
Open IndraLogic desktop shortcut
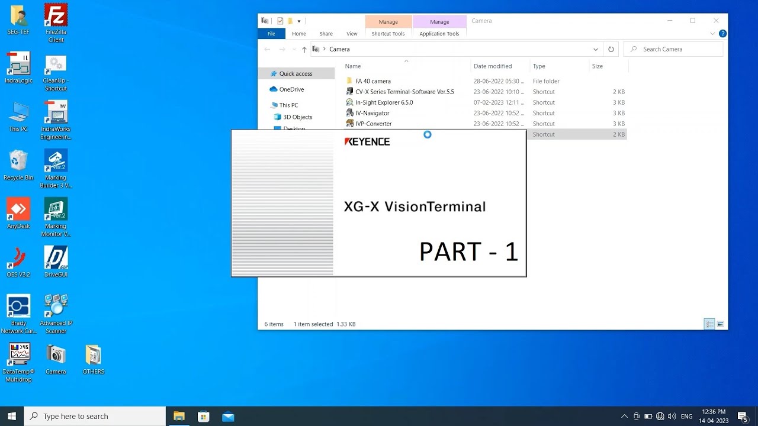[x=18, y=68]
